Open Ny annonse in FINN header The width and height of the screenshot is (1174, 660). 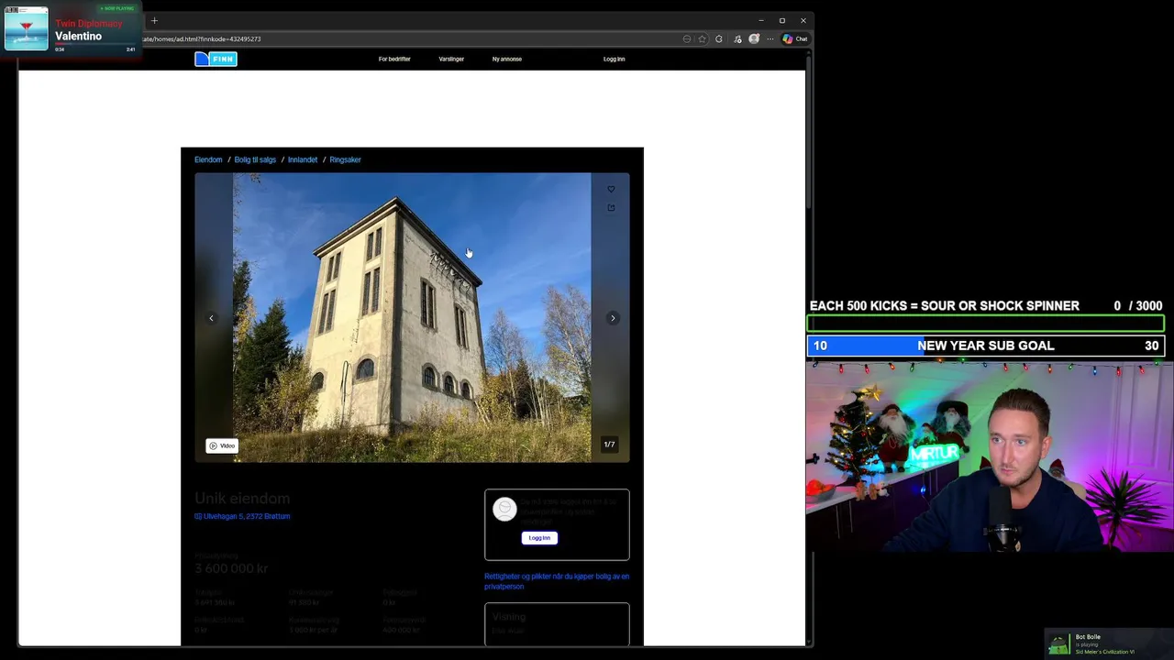point(507,59)
